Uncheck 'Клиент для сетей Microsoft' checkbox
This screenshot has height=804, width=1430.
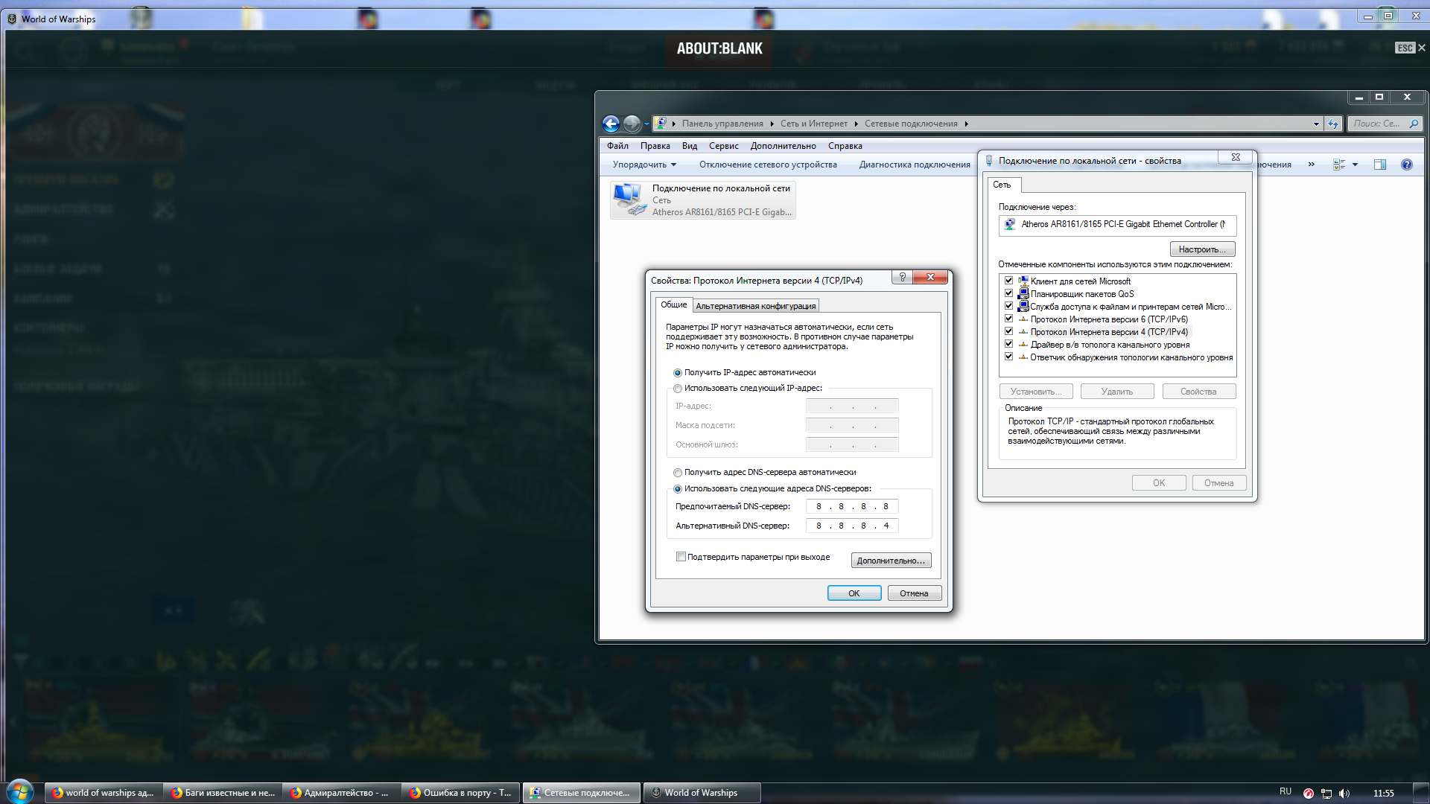point(1008,281)
